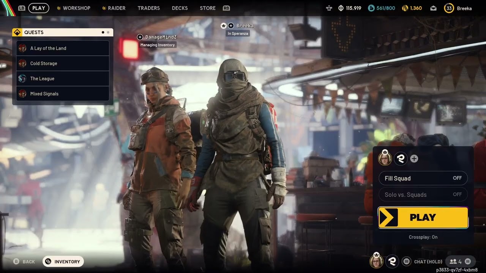The width and height of the screenshot is (486, 273).
Task: Click the view-button icon on the INVENTORY button
Action: (x=48, y=262)
